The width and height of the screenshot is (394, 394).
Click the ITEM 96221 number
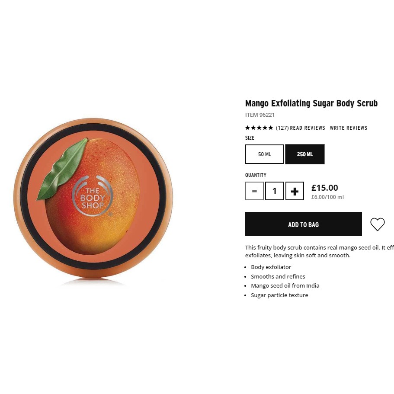point(260,115)
